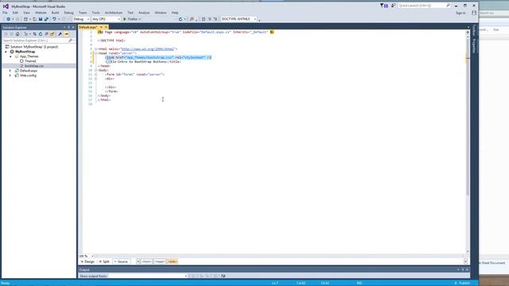Click the Save All toolbar icon
The width and height of the screenshot is (509, 286).
46,19
